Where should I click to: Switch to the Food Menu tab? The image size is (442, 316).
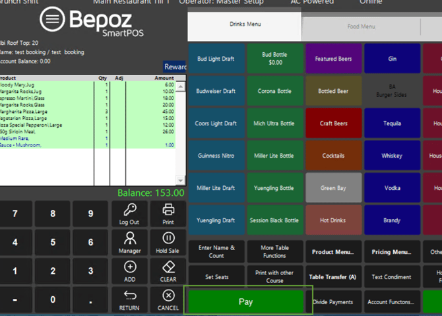click(x=361, y=27)
